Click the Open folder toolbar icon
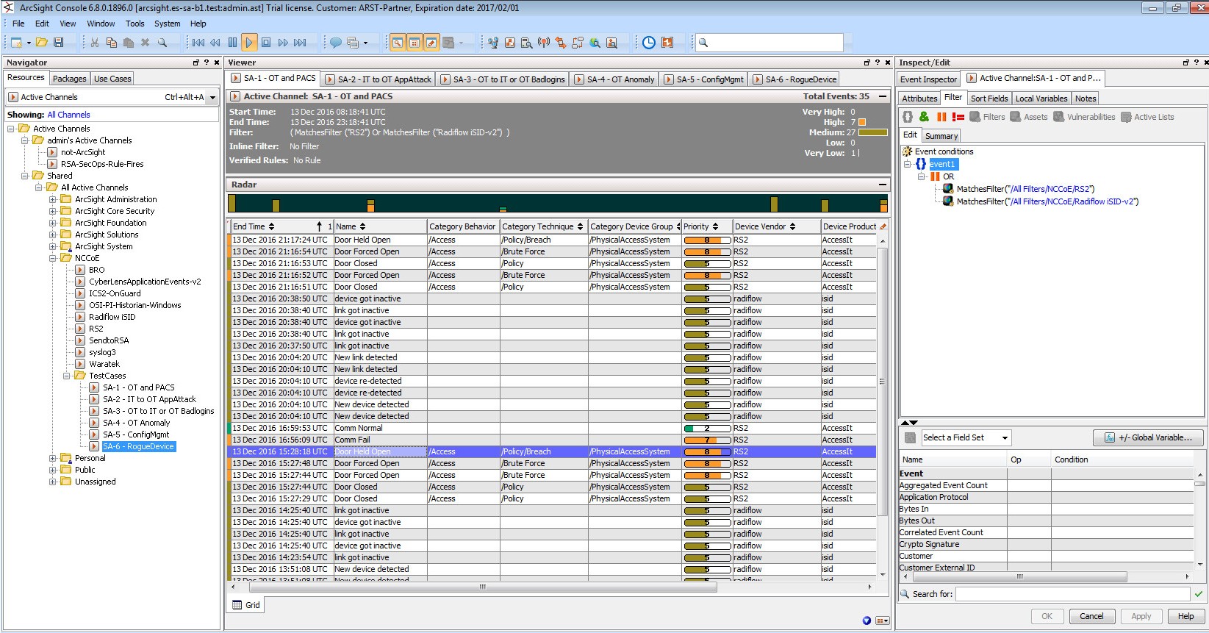 coord(42,43)
